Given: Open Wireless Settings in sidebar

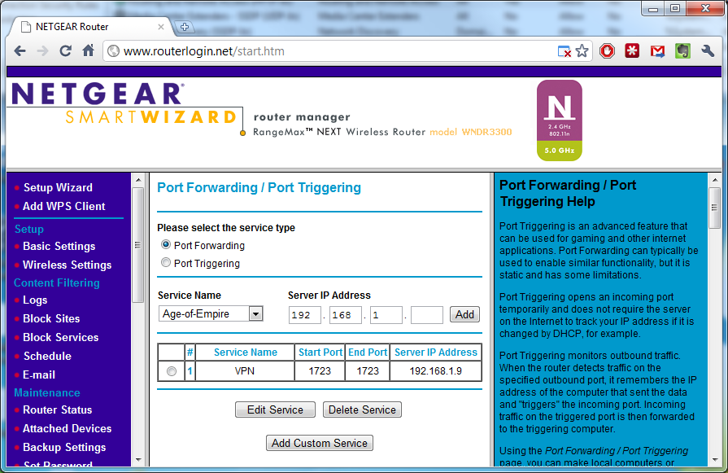Looking at the screenshot, I should pyautogui.click(x=68, y=265).
